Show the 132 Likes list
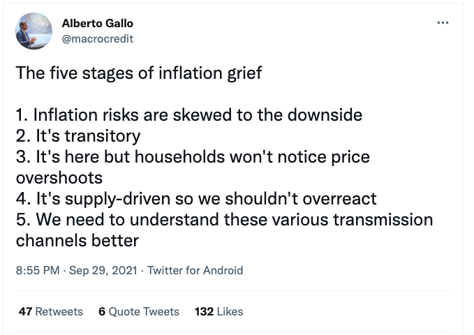 (x=219, y=311)
